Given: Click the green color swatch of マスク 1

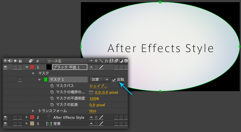Looking at the screenshot, I should click(x=46, y=80).
